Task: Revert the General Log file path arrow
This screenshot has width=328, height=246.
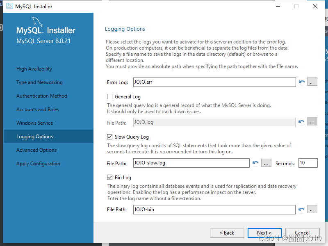Action: [x=301, y=122]
